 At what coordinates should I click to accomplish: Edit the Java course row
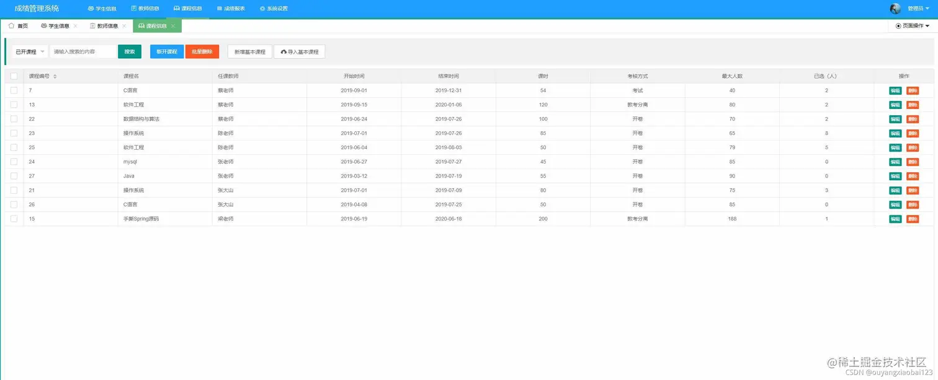point(895,176)
